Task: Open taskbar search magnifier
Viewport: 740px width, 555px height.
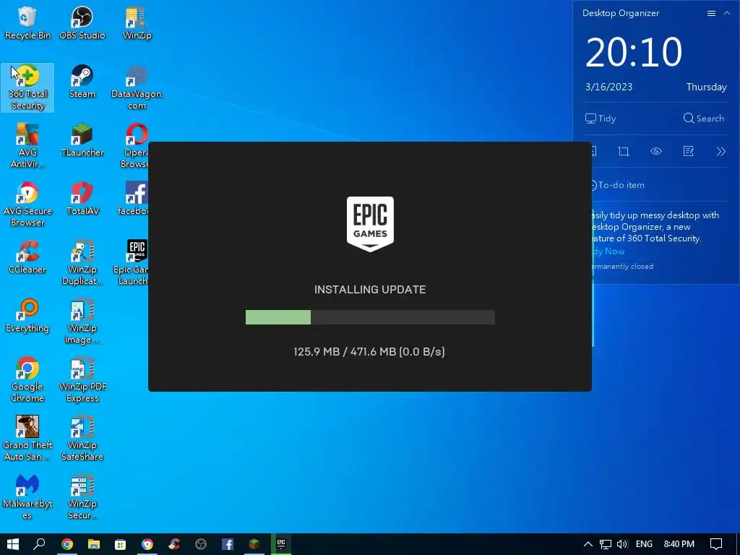Action: (39, 544)
